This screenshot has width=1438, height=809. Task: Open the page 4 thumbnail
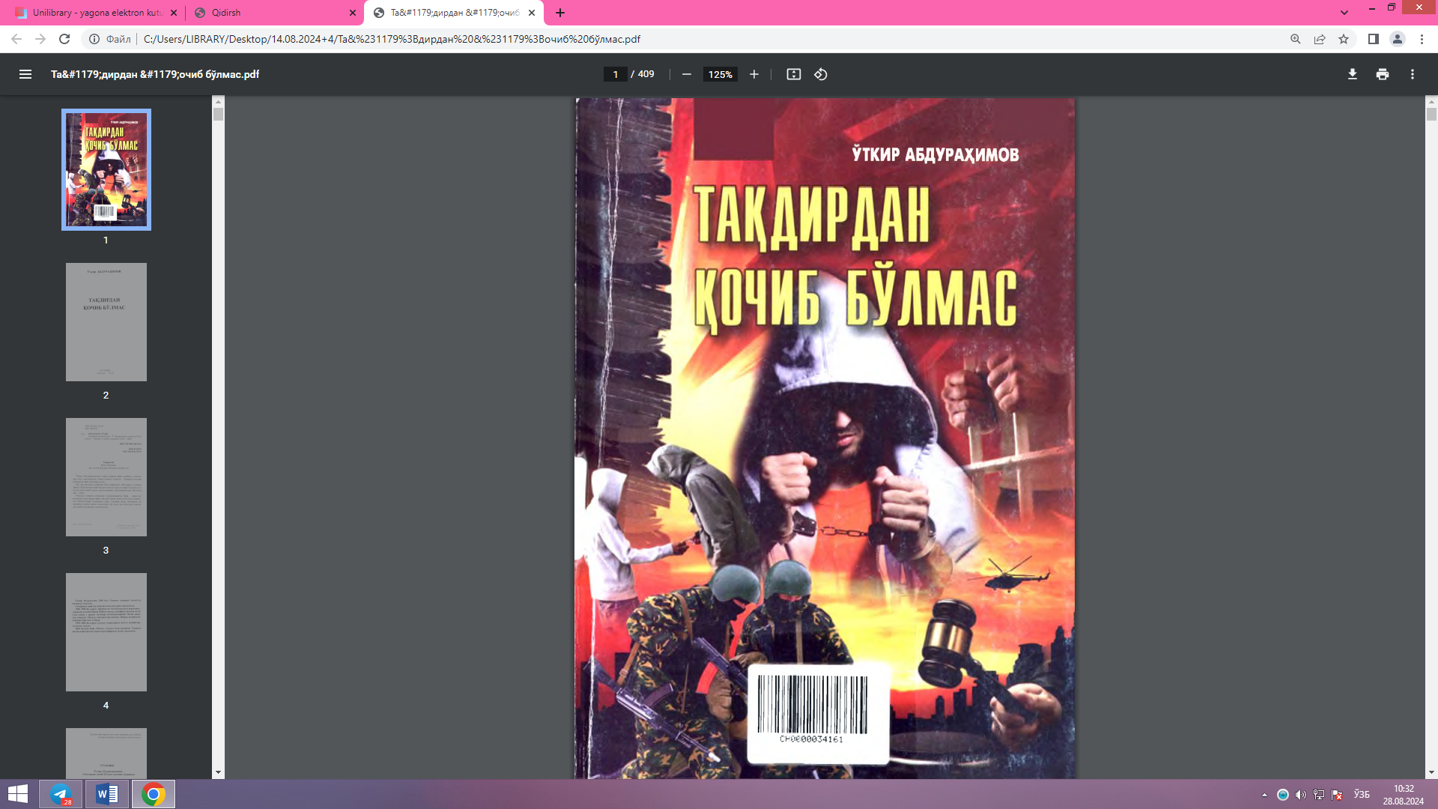point(106,632)
